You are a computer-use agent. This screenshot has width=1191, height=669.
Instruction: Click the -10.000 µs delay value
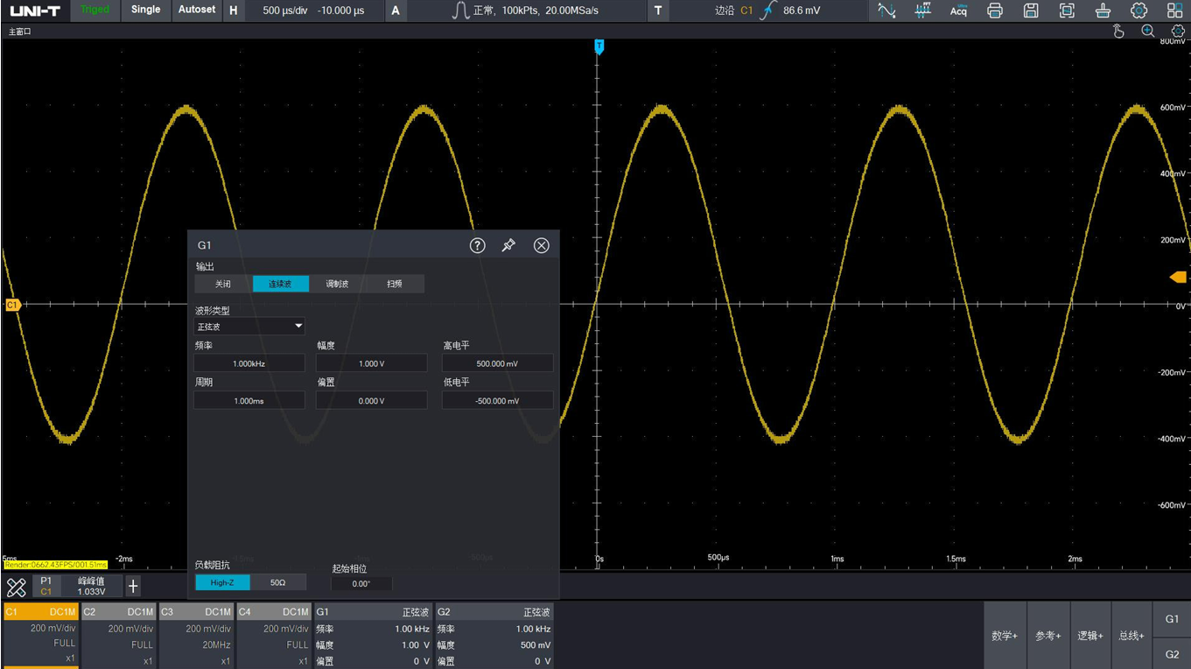click(340, 11)
